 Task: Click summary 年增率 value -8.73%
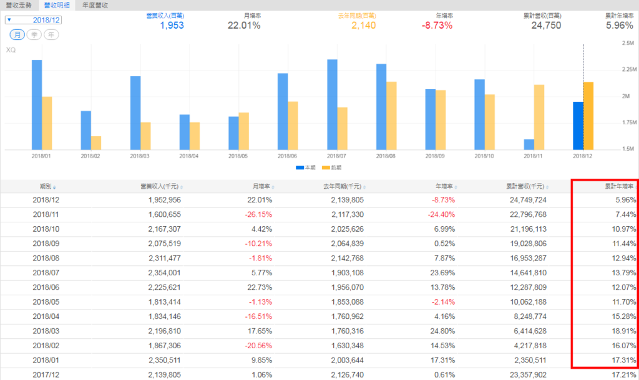click(x=437, y=25)
